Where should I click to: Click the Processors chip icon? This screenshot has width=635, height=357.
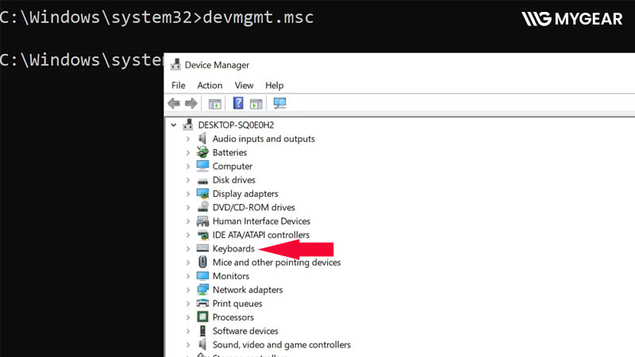point(202,317)
